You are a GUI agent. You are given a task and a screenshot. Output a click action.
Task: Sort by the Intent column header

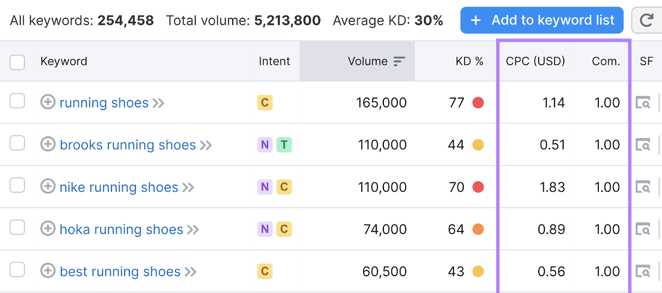[274, 62]
